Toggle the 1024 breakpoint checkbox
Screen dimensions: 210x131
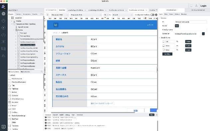pyautogui.click(x=163, y=46)
